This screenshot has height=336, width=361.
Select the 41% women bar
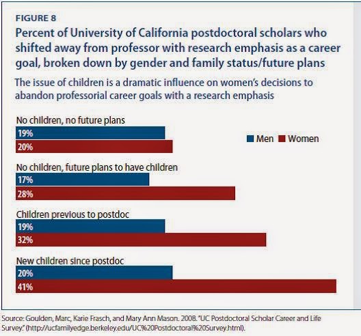[176, 286]
